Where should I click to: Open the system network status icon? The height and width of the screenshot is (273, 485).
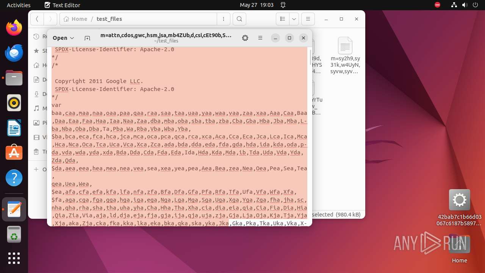tap(454, 5)
